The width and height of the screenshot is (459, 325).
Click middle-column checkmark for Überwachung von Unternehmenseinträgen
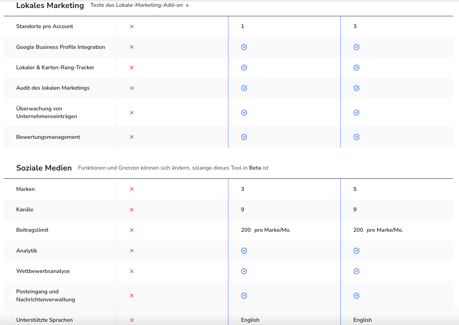[244, 113]
